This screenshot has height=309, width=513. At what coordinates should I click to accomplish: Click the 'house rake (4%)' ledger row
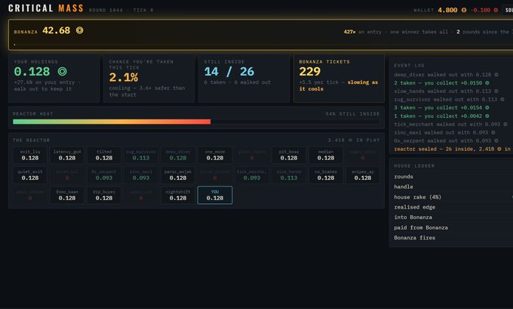coord(453,197)
